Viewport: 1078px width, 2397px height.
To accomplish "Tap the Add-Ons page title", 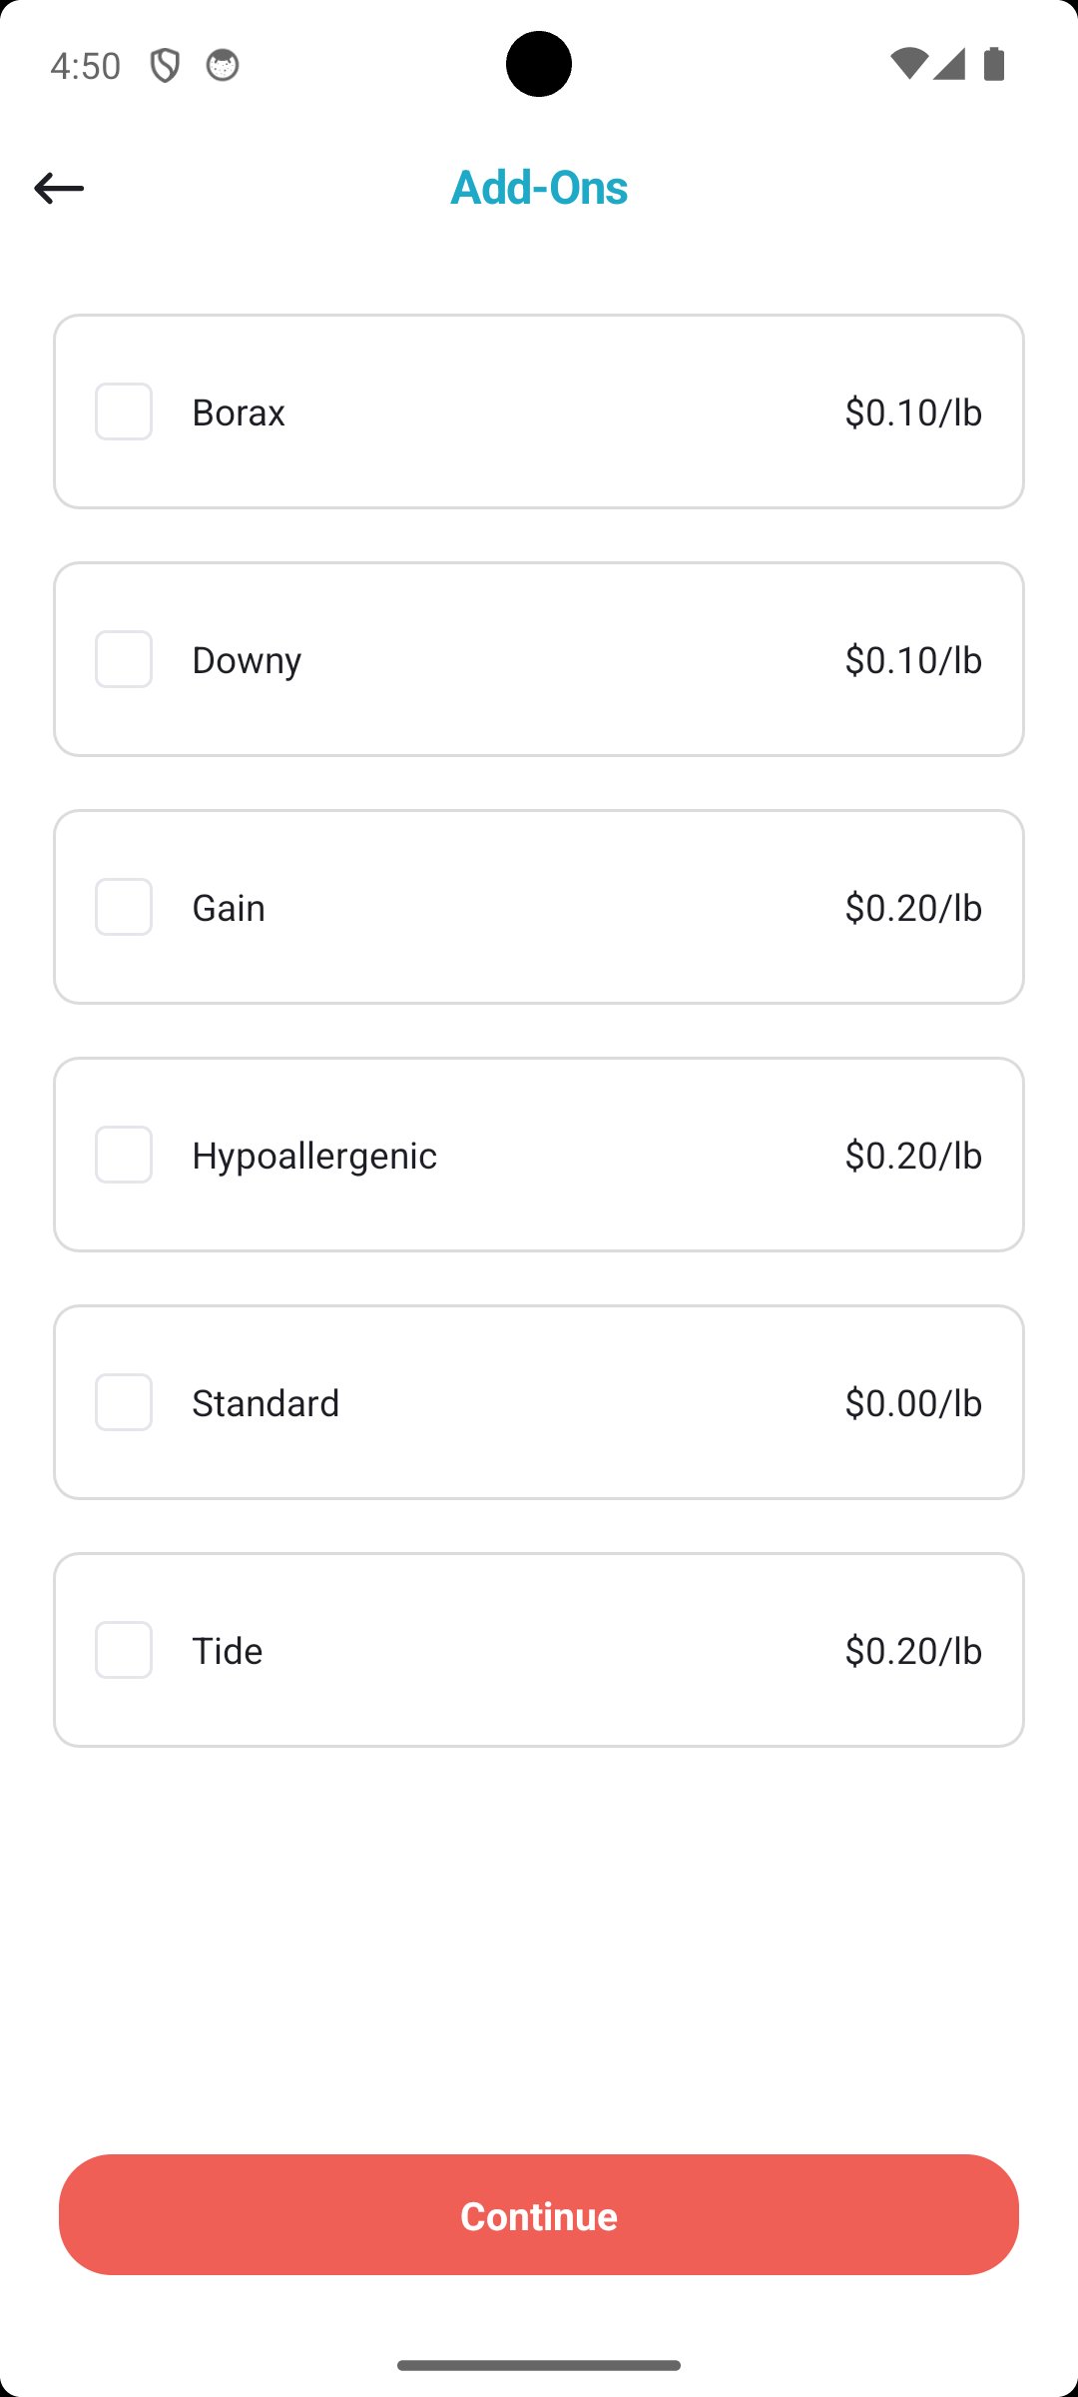I will click(x=539, y=187).
